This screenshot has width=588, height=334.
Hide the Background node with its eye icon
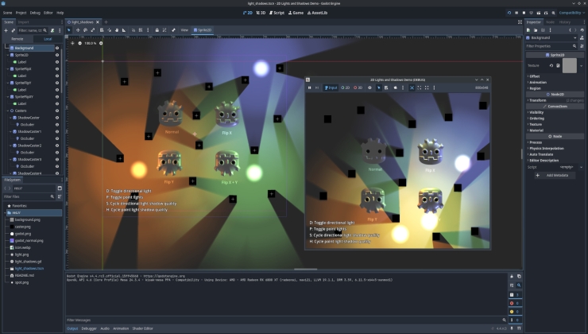click(x=57, y=48)
